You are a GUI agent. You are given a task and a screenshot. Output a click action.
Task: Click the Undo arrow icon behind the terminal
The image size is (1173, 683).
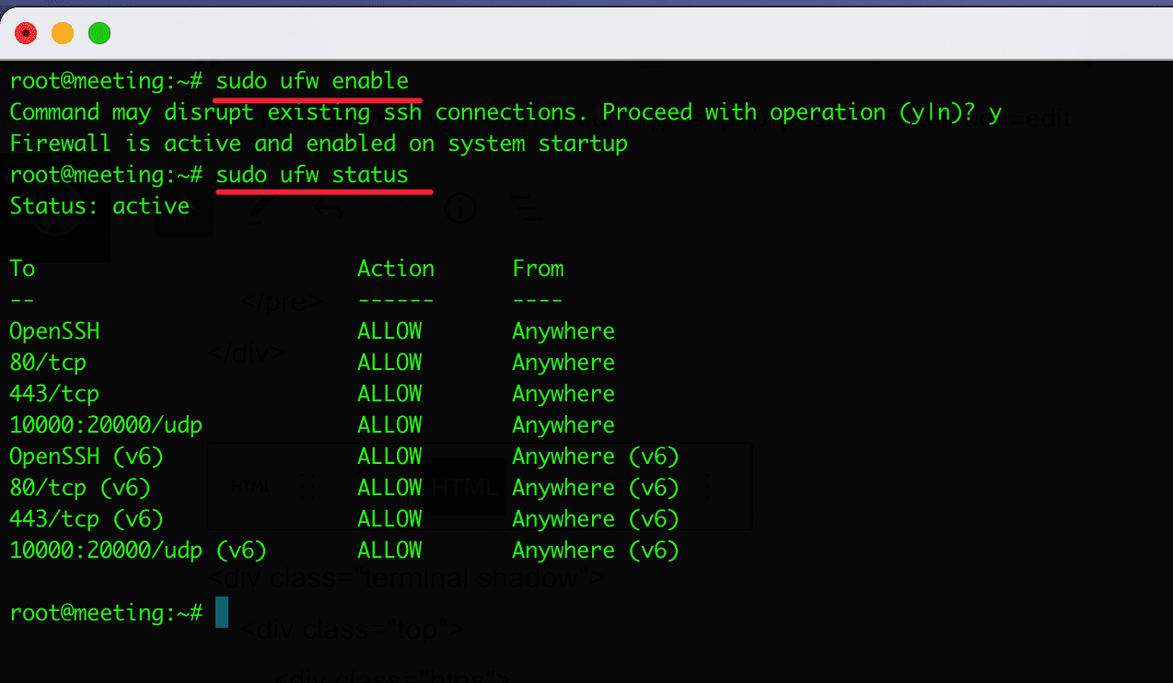point(329,209)
